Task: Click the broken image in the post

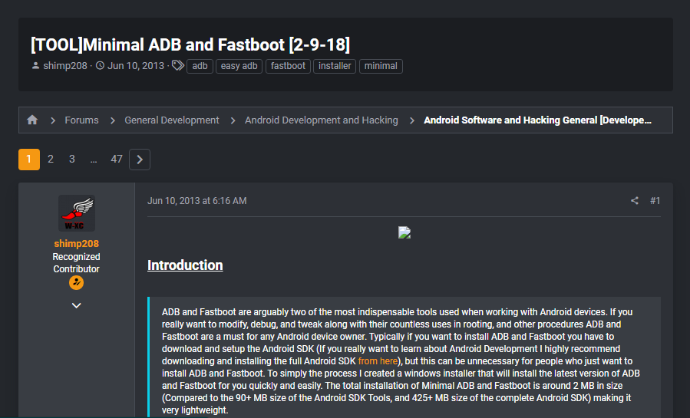Action: 404,232
